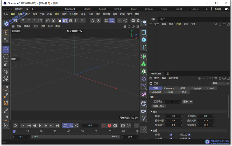
Task: Collapse the 执行 section
Action: pyautogui.click(x=152, y=130)
